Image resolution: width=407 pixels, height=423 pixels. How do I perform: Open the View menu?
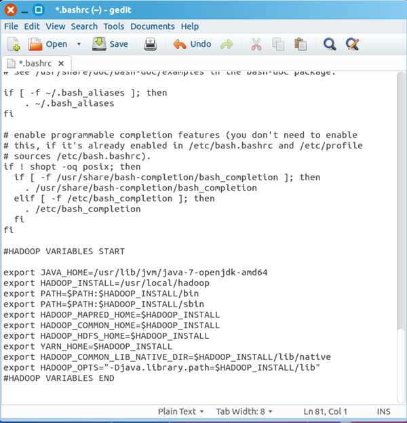coord(56,26)
